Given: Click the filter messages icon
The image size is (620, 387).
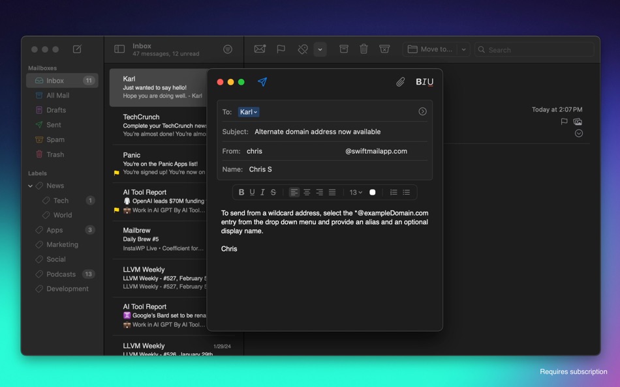Looking at the screenshot, I should point(228,50).
